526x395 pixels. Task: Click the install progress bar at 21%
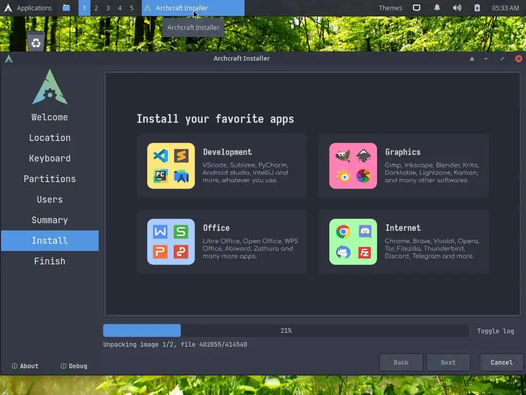pyautogui.click(x=286, y=331)
